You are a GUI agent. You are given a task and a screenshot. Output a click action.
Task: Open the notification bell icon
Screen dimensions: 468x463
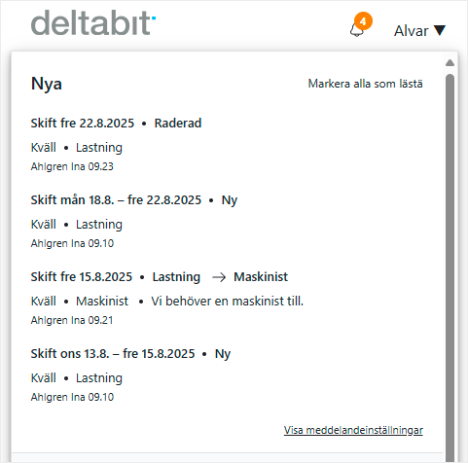(357, 30)
